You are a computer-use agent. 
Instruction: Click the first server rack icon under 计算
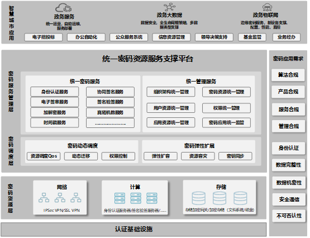(120, 198)
